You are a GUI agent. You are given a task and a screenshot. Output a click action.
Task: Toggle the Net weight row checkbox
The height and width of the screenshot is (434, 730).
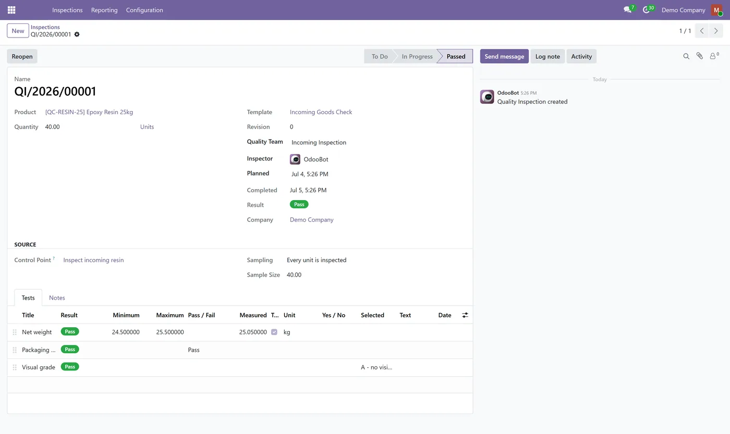pos(274,332)
